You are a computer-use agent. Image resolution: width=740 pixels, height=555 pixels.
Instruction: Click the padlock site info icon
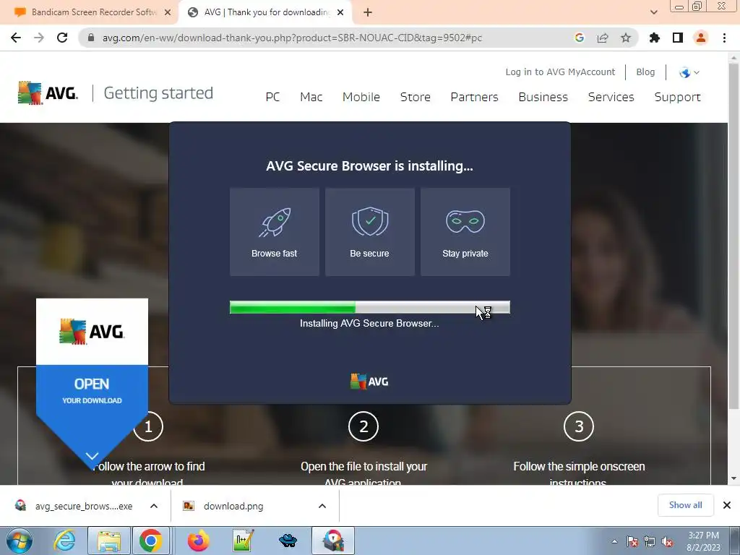[91, 38]
